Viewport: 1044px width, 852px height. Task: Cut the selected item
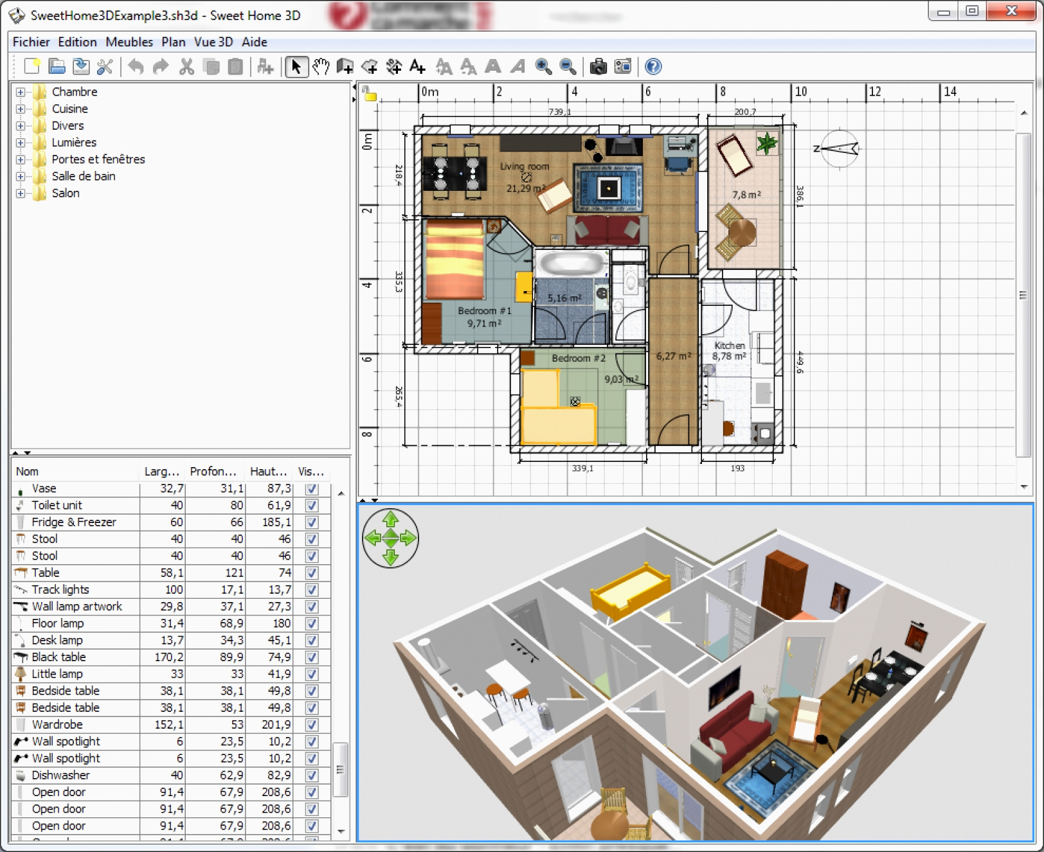[x=186, y=66]
